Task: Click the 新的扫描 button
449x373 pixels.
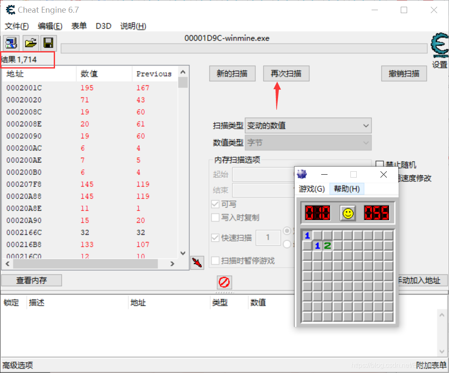Action: pyautogui.click(x=232, y=74)
